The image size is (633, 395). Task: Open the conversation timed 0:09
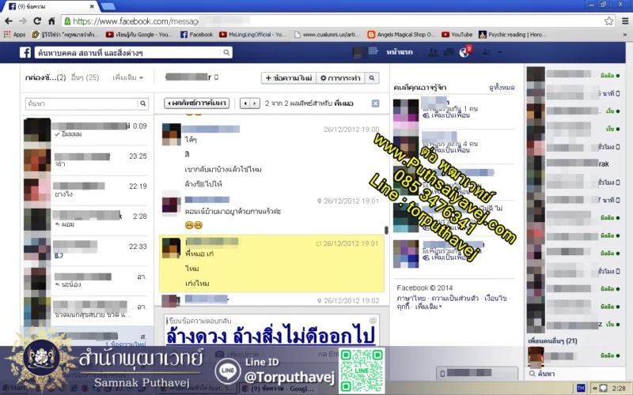click(x=86, y=130)
